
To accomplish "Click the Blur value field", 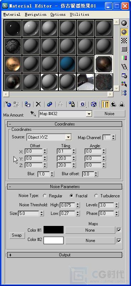I will (x=44, y=174).
